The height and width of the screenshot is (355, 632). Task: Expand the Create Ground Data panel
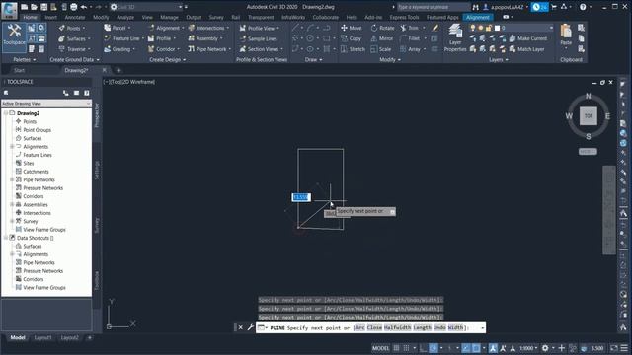click(x=74, y=59)
